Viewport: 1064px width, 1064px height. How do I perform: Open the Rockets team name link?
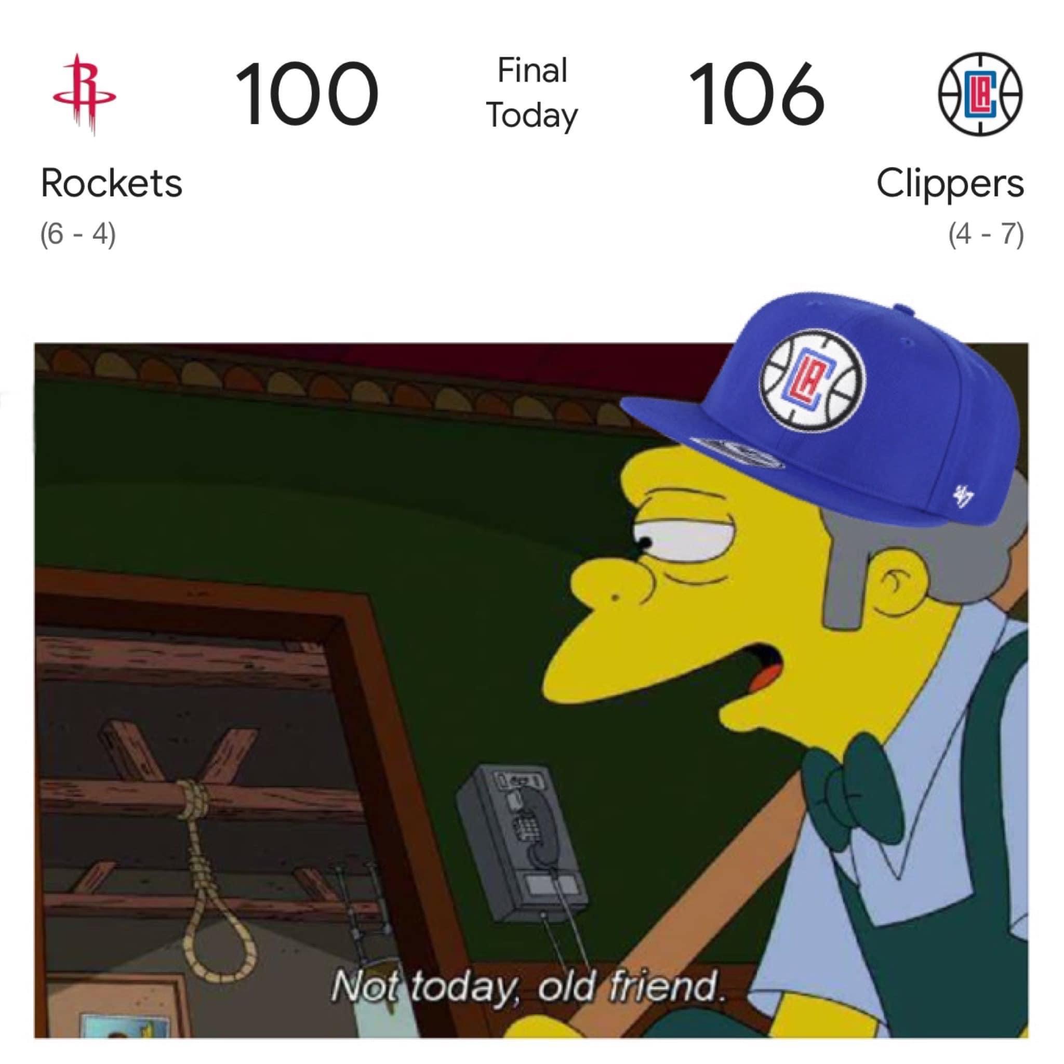[111, 183]
